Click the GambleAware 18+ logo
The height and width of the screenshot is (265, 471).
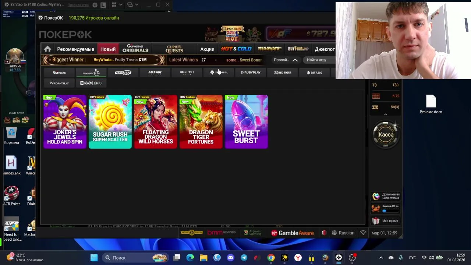click(293, 233)
